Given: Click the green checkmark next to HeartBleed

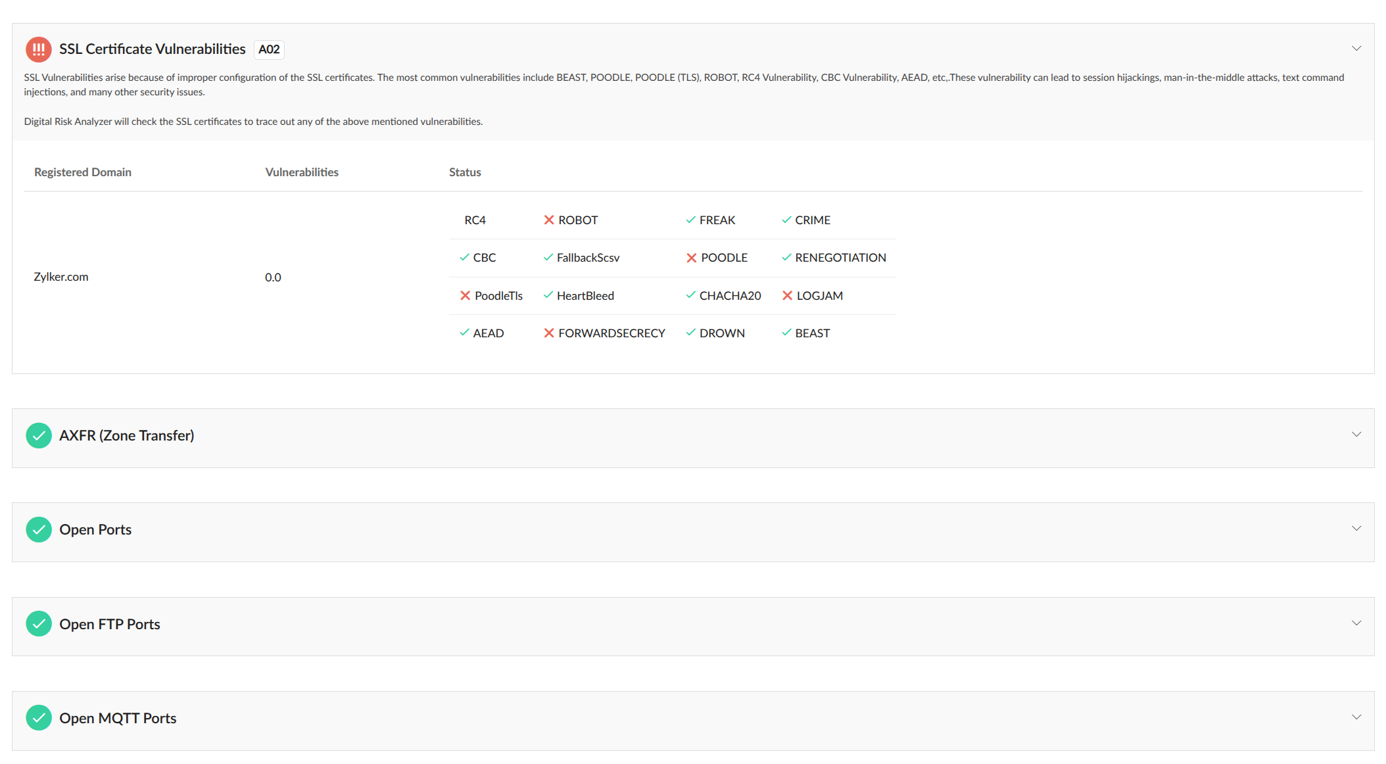Looking at the screenshot, I should [548, 295].
